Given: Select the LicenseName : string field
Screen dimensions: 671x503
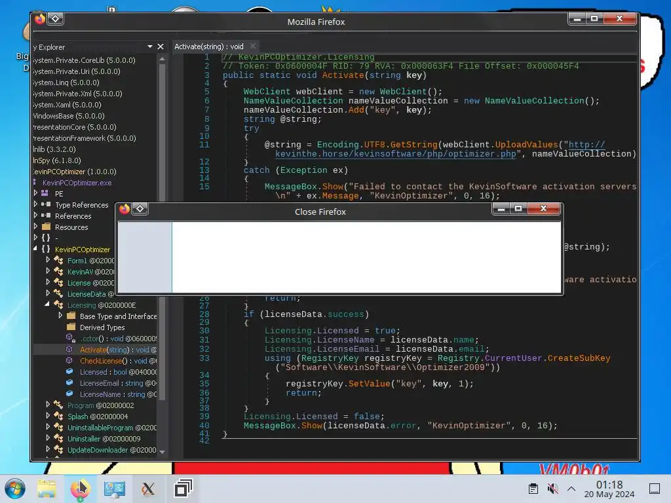Looking at the screenshot, I should coord(118,394).
